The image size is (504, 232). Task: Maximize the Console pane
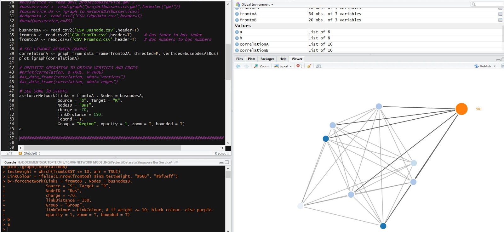(x=227, y=162)
